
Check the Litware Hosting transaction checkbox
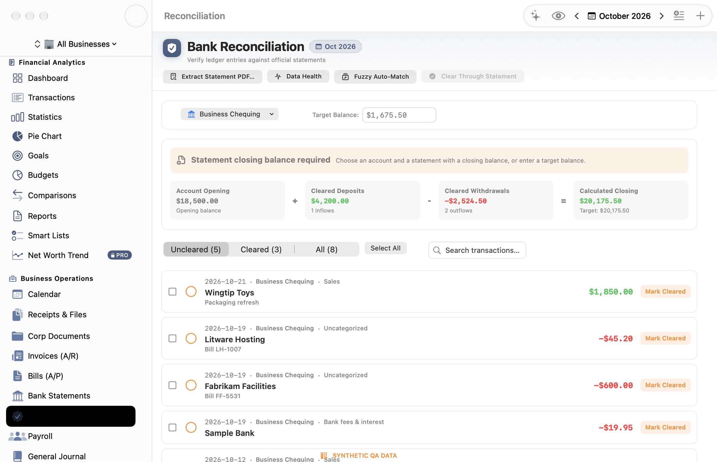coord(173,339)
